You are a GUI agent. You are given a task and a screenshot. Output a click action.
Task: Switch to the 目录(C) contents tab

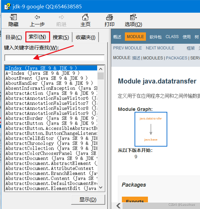point(14,37)
